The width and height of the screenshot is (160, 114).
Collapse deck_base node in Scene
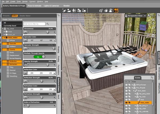134,91
